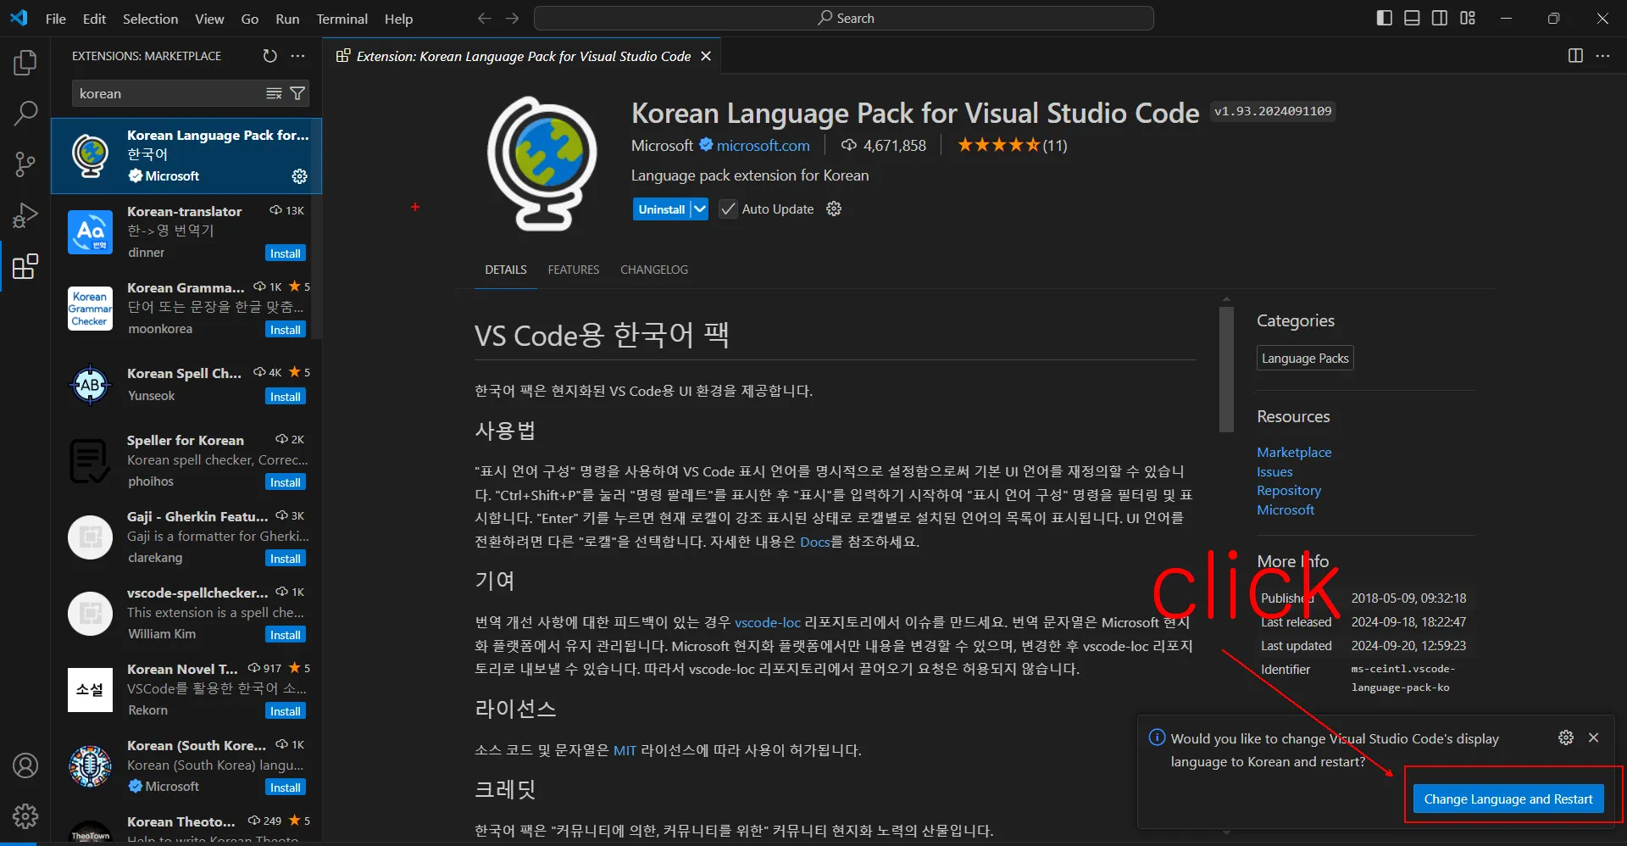Open the Edit menu
The width and height of the screenshot is (1627, 846).
(x=94, y=19)
